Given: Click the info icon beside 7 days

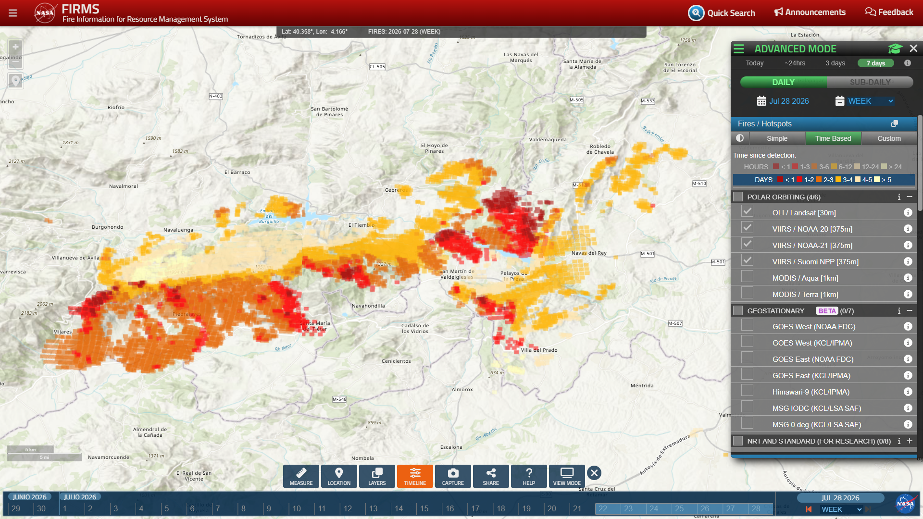Looking at the screenshot, I should pos(908,63).
